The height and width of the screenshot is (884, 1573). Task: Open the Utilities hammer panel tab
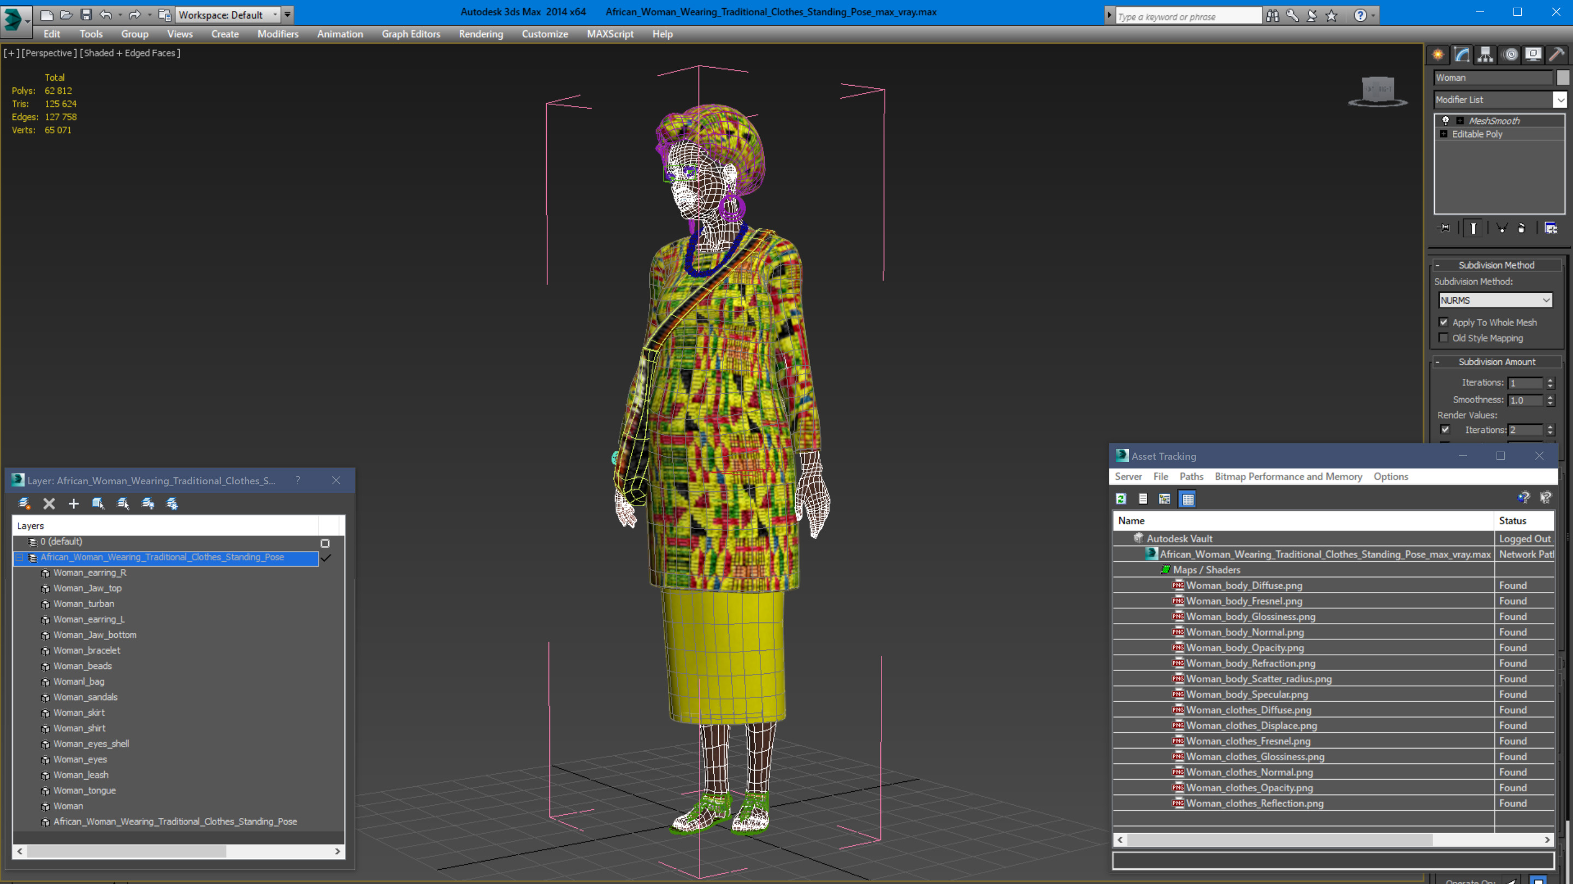1557,55
